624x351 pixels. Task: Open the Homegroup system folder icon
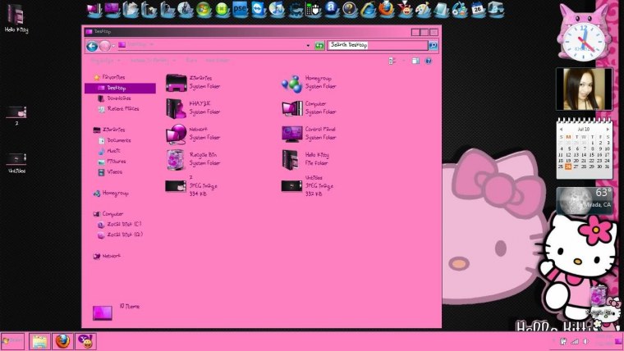[x=291, y=83]
